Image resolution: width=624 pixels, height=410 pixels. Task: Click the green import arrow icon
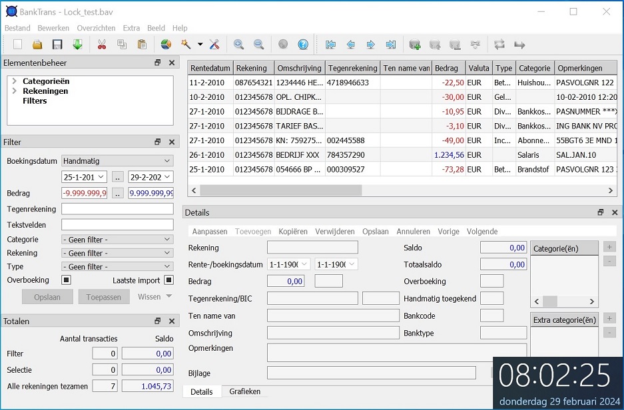(x=77, y=45)
